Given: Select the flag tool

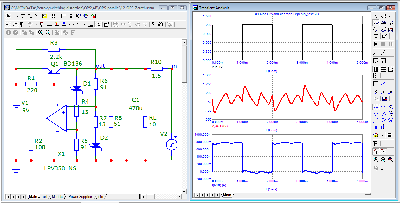Looking at the screenshot, I should [x=64, y=16].
